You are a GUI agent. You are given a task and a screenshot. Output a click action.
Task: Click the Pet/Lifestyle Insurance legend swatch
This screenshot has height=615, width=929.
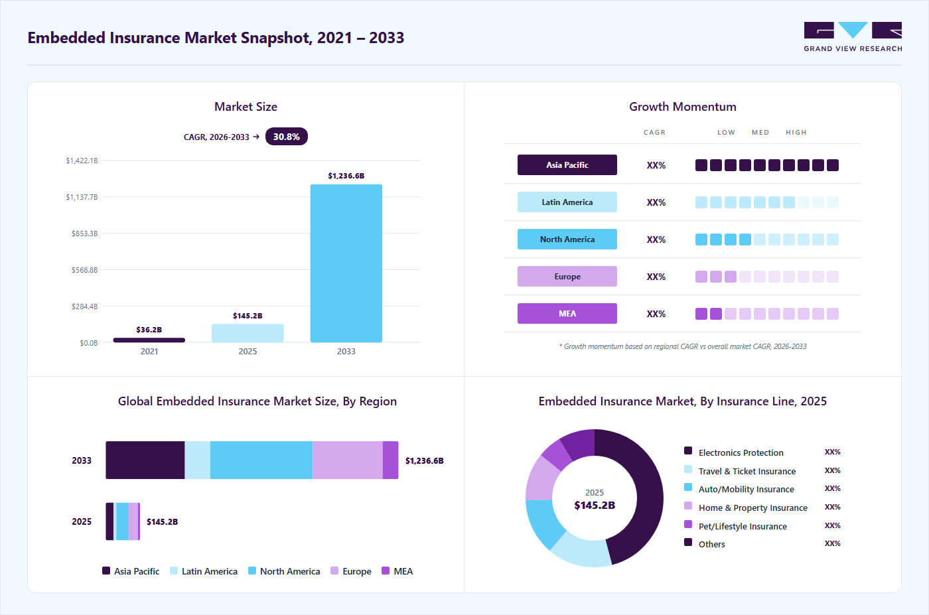[688, 524]
